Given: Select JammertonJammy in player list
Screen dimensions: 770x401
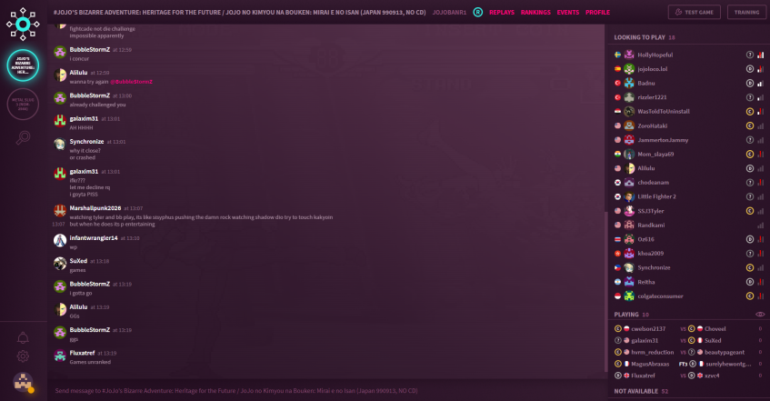Looking at the screenshot, I should coord(663,140).
